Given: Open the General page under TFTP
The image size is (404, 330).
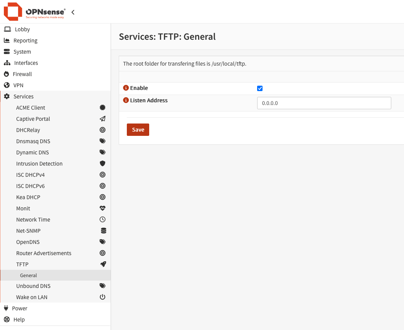Looking at the screenshot, I should [x=28, y=275].
